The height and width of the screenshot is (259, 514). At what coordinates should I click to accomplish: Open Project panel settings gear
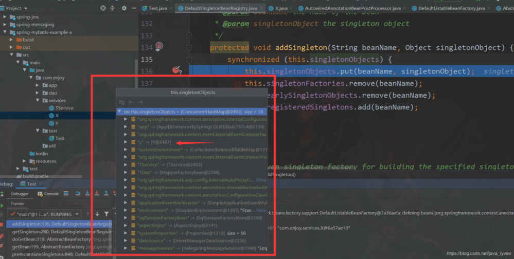pos(124,8)
